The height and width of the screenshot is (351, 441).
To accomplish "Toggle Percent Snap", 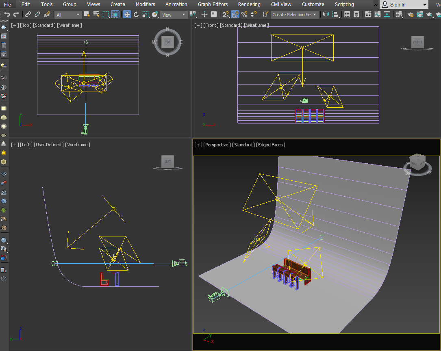I will (x=244, y=15).
